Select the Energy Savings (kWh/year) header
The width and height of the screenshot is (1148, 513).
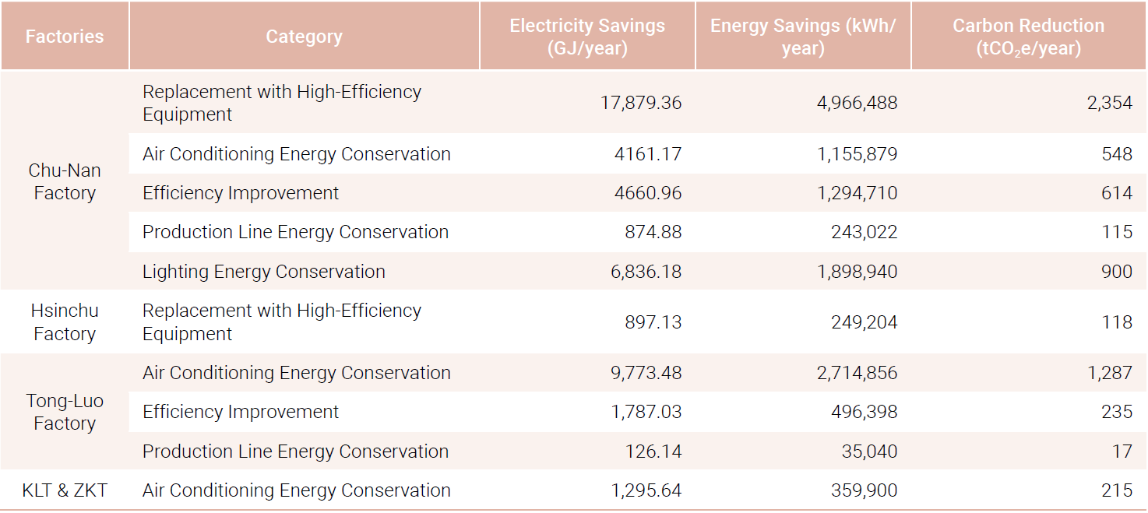click(803, 37)
